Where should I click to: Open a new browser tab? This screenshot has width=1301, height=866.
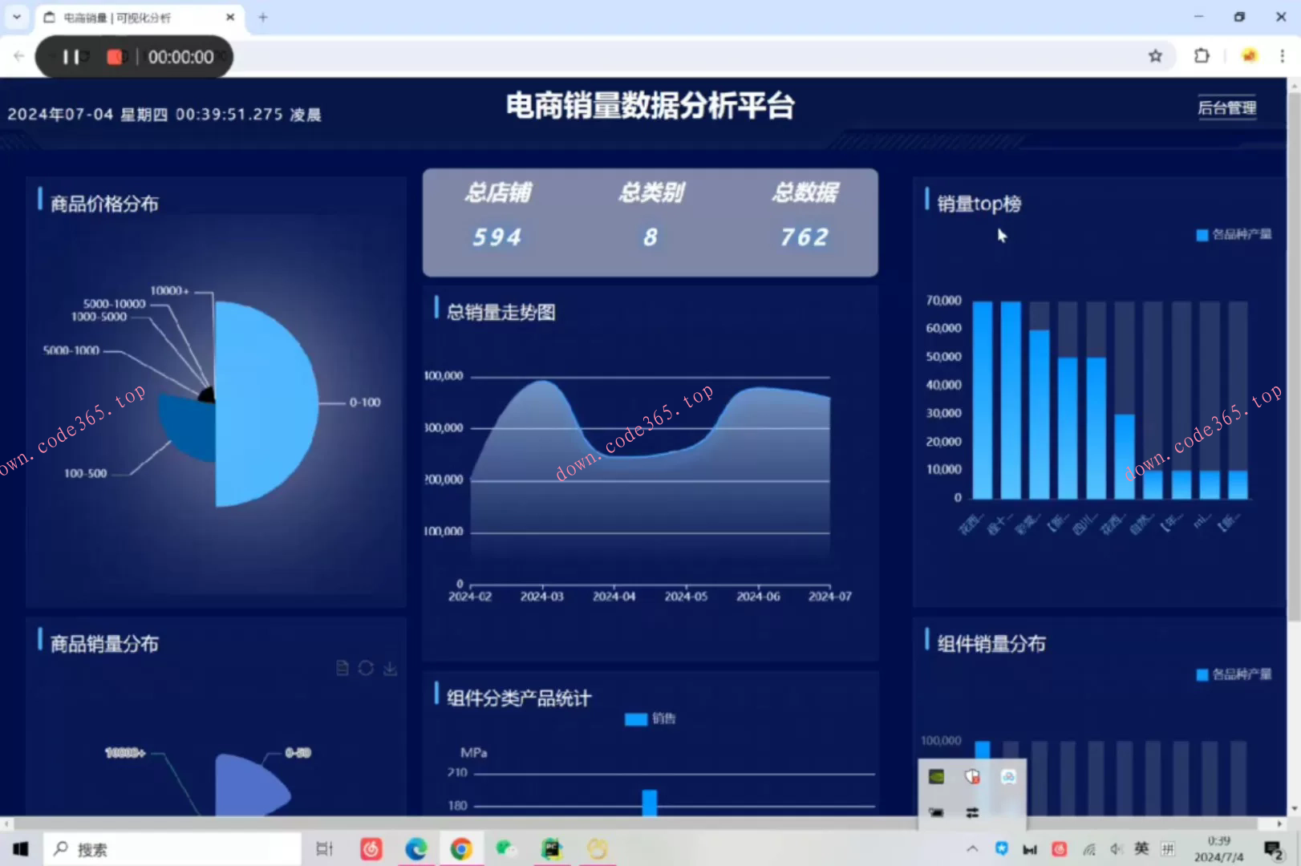click(x=262, y=17)
